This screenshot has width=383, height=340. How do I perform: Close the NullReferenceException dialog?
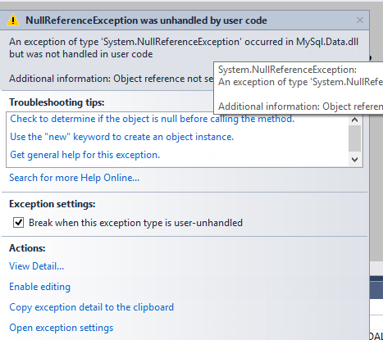click(x=360, y=20)
